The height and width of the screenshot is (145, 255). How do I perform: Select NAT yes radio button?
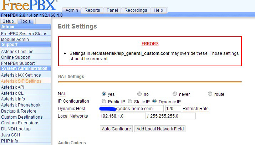(104, 94)
